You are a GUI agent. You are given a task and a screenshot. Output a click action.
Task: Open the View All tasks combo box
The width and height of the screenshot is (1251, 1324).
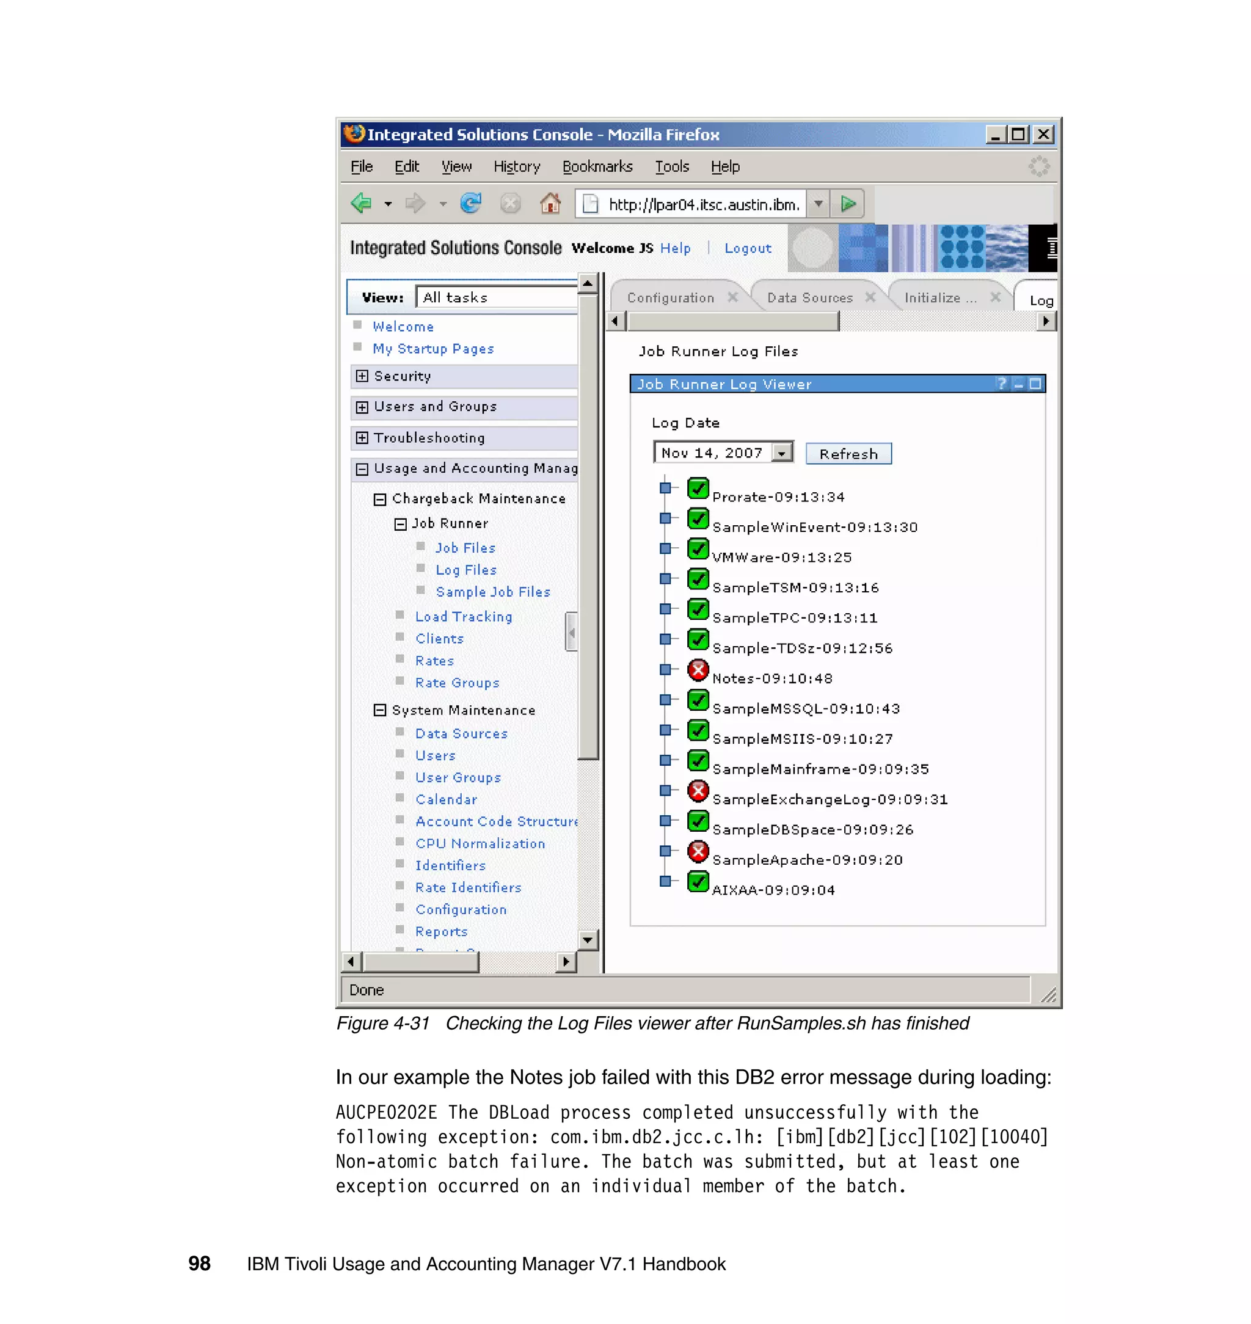(496, 297)
